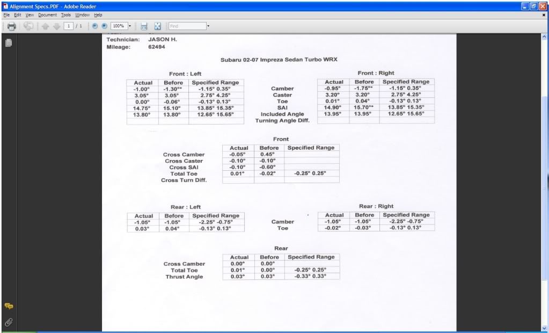
Task: Fit page width using scrolling icon
Action: click(144, 26)
